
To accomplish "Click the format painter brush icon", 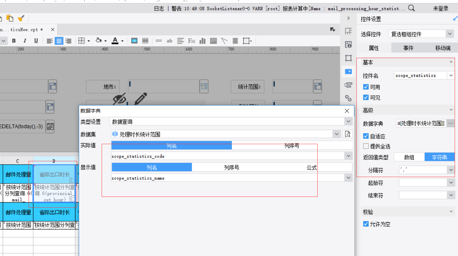I will click(x=21, y=18).
